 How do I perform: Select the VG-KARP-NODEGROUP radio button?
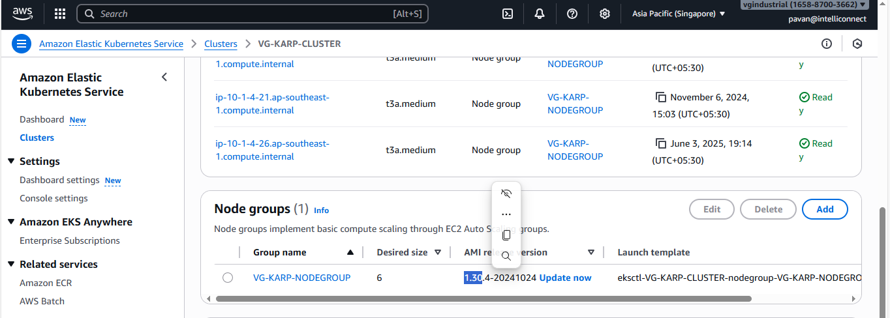coord(228,278)
